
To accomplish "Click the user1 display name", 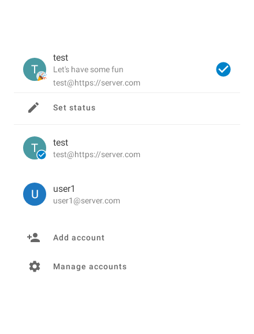I will click(x=64, y=189).
